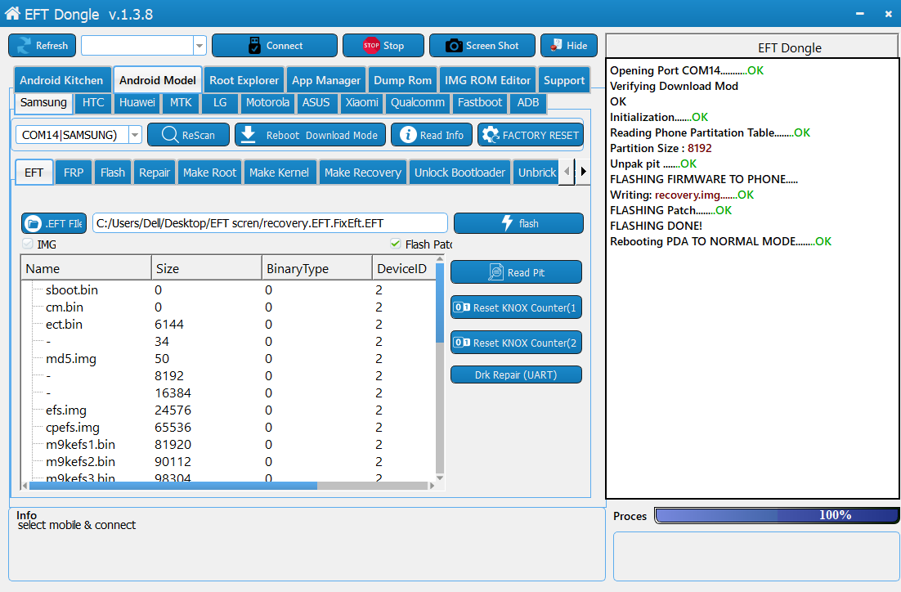Open the Repair function tab
This screenshot has height=592, width=901.
tap(155, 173)
